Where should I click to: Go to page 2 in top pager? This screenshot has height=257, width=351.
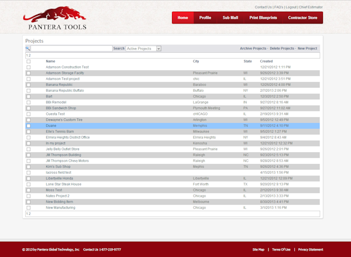(30, 56)
